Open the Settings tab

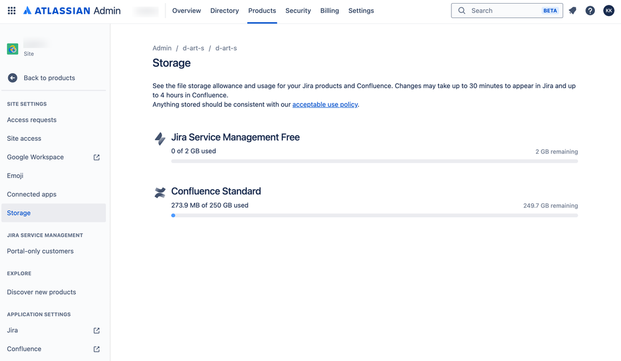(x=361, y=11)
